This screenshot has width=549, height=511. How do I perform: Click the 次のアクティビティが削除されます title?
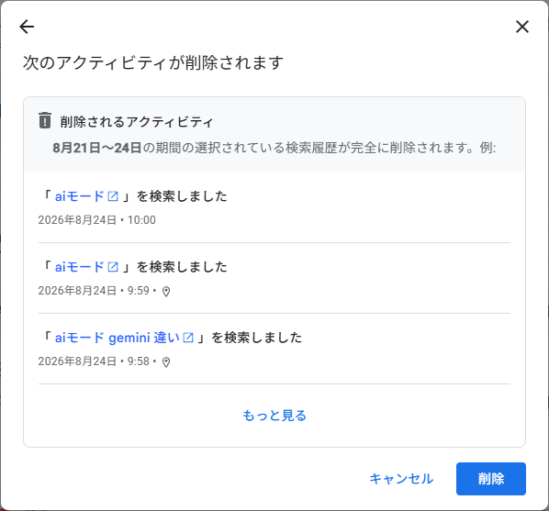tap(153, 62)
